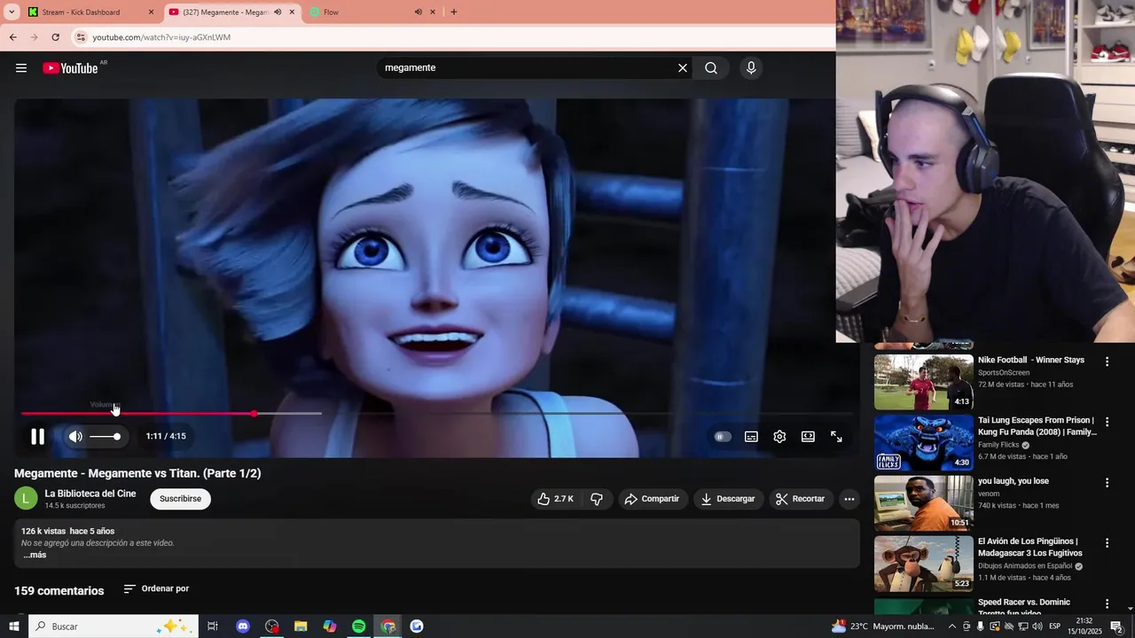This screenshot has width=1135, height=638.
Task: Select the Megamente YouTube browser tab
Action: click(231, 12)
